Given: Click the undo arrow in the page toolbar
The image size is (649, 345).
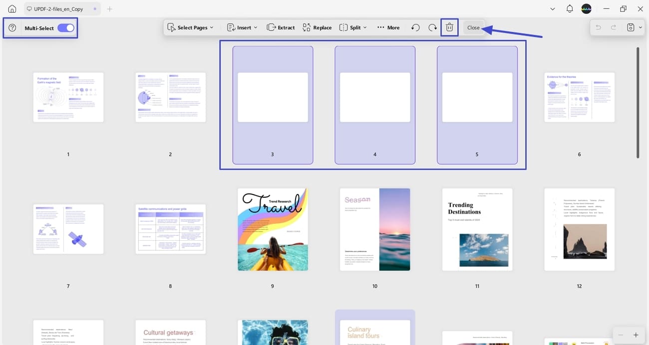Looking at the screenshot, I should (415, 27).
